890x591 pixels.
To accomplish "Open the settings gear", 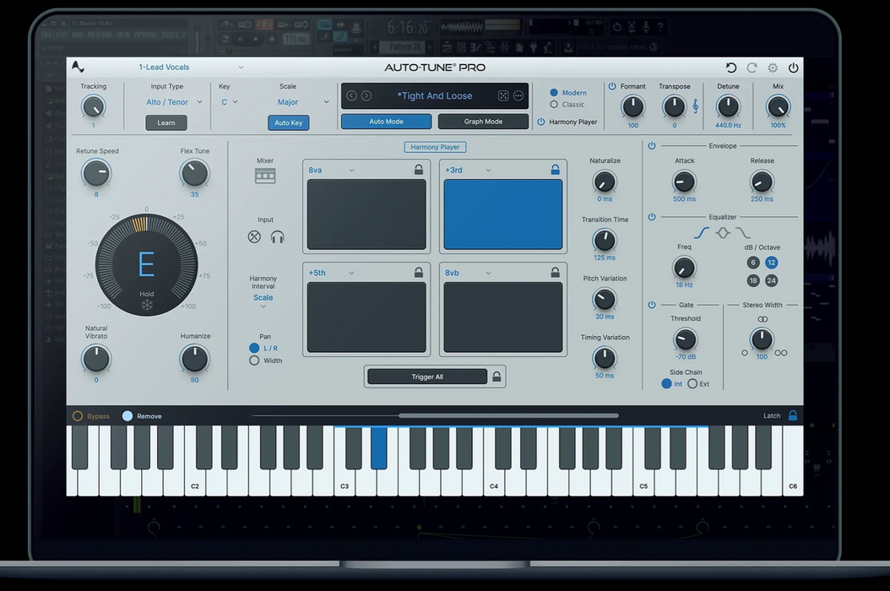I will (773, 68).
